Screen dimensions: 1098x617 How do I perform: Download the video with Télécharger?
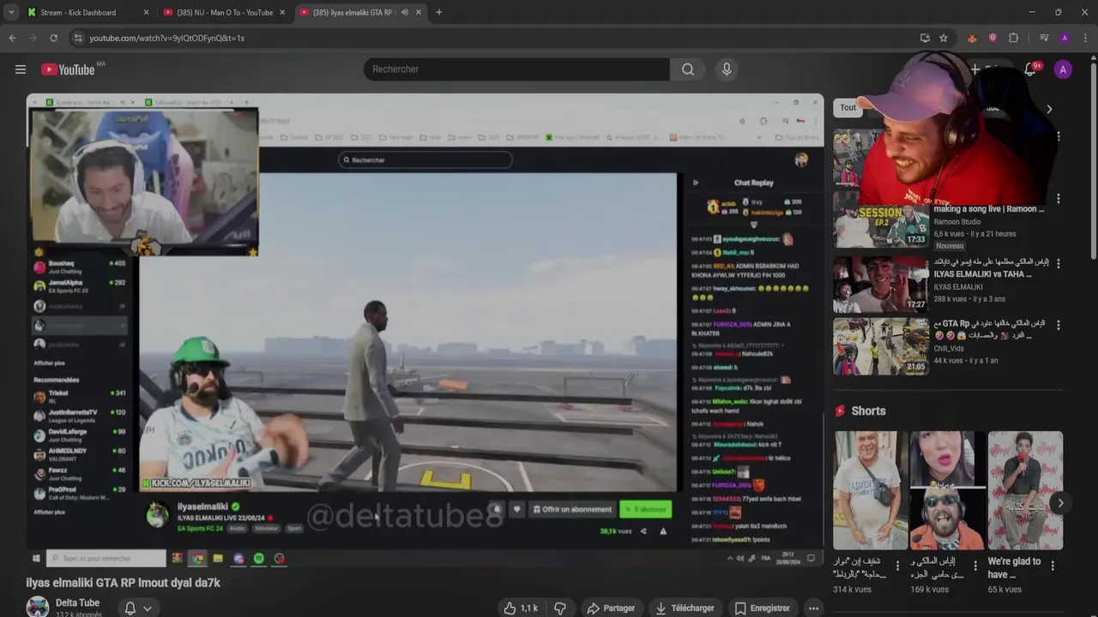(x=685, y=608)
